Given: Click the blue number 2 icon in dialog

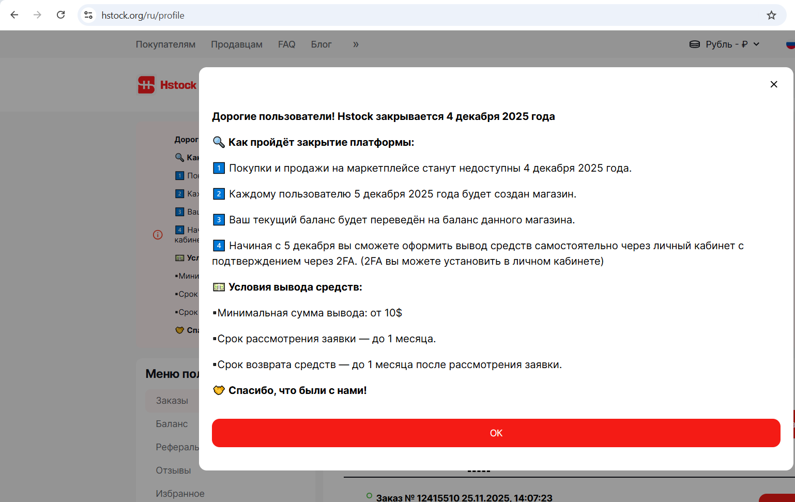Looking at the screenshot, I should pos(219,194).
